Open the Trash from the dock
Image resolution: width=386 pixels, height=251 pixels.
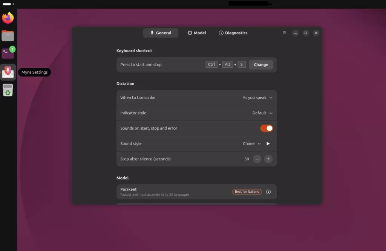click(8, 90)
